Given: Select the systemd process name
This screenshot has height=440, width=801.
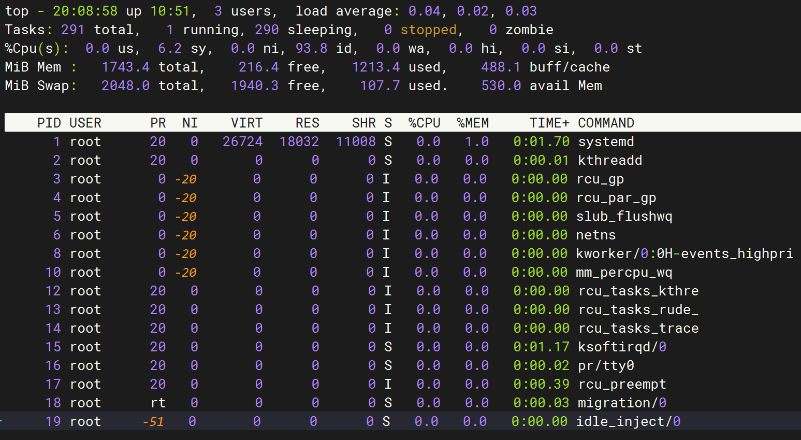Looking at the screenshot, I should [606, 141].
